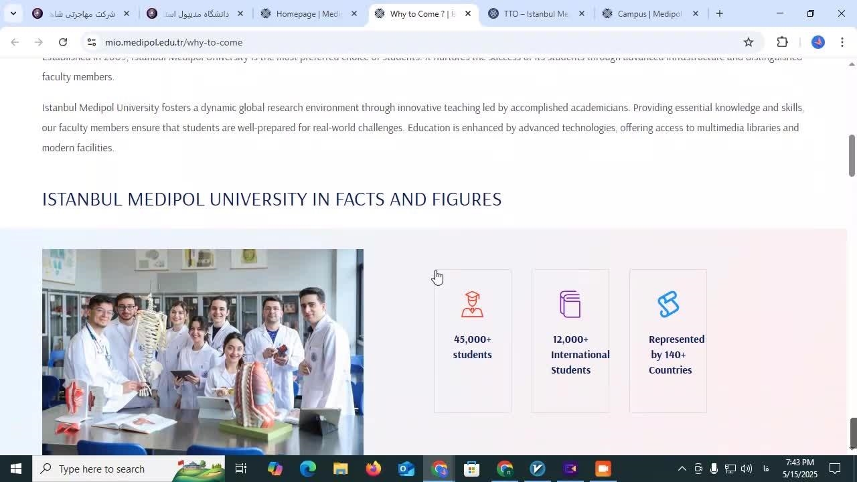The width and height of the screenshot is (857, 482).
Task: Close the Why to Come tab
Action: (x=468, y=13)
